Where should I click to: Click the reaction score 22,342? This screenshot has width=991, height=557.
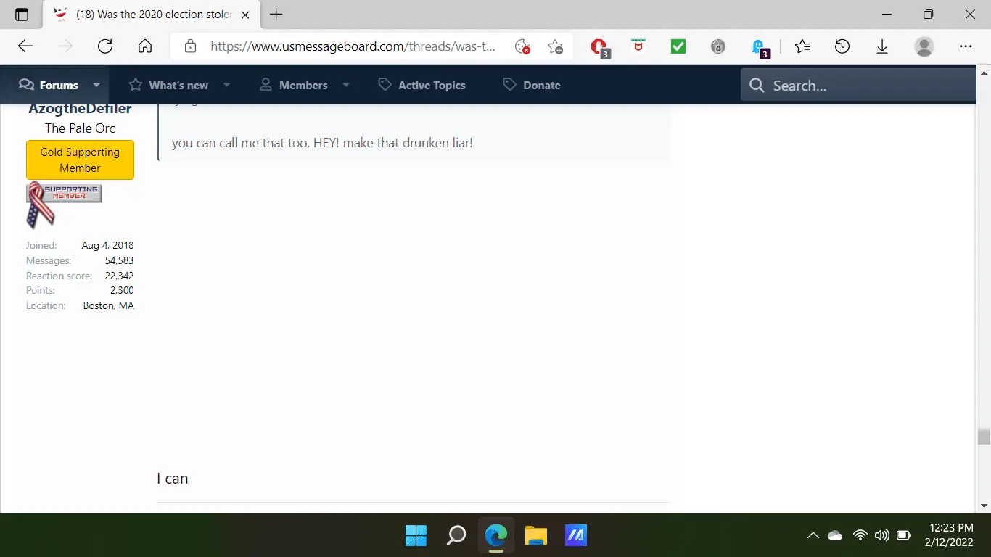(x=119, y=276)
